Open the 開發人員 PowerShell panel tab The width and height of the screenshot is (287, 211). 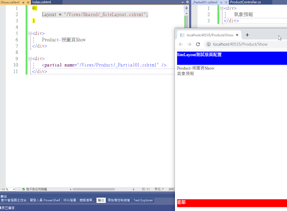pyautogui.click(x=45, y=200)
